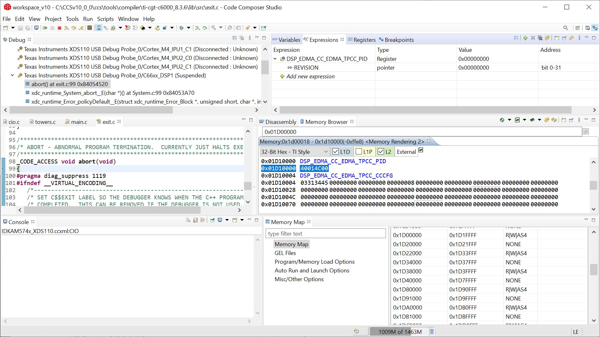This screenshot has height=337, width=600.
Task: Open the 32-Bit Hex - TI Style dropdown
Action: tap(295, 152)
